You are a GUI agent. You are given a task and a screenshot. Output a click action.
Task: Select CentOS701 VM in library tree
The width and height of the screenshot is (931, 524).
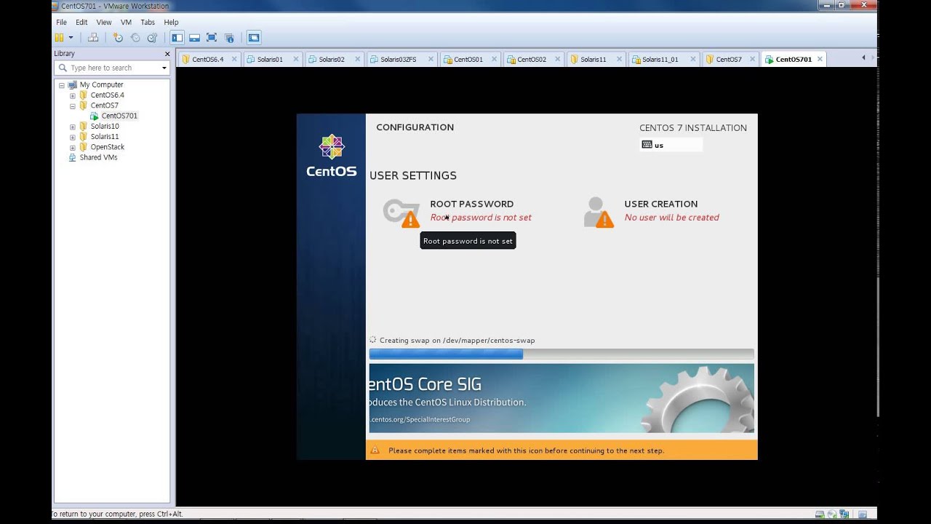[119, 116]
